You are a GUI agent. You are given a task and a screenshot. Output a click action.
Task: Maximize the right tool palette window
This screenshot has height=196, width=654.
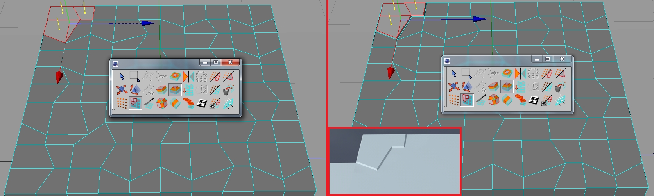point(548,59)
